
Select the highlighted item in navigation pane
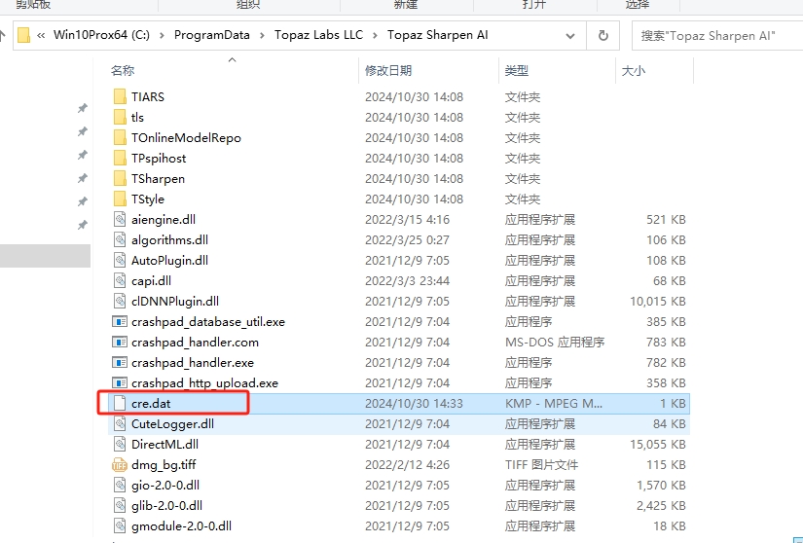(45, 255)
